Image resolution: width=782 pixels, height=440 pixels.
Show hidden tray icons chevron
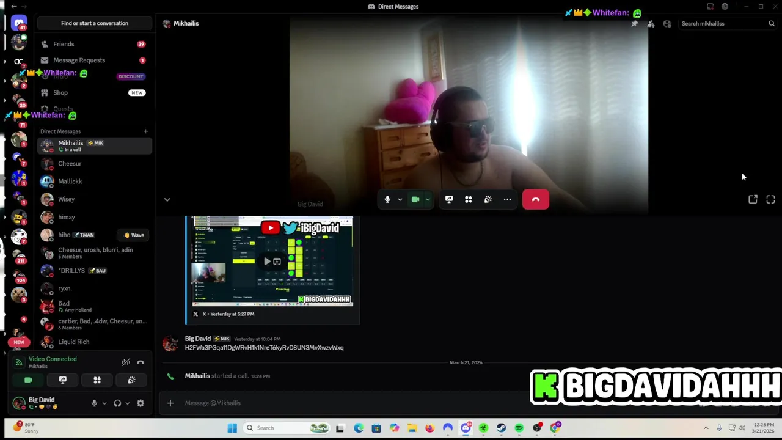point(706,428)
